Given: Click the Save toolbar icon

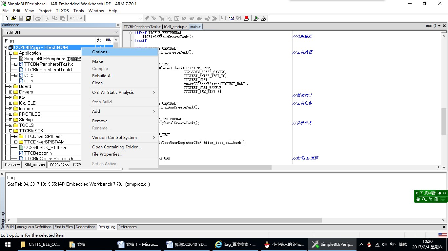Looking at the screenshot, I should 21,18.
